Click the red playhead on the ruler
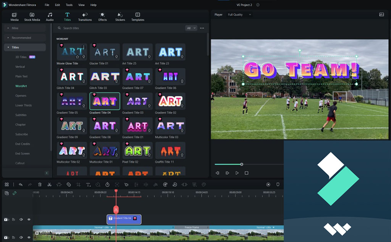391x242 pixels. point(116,191)
